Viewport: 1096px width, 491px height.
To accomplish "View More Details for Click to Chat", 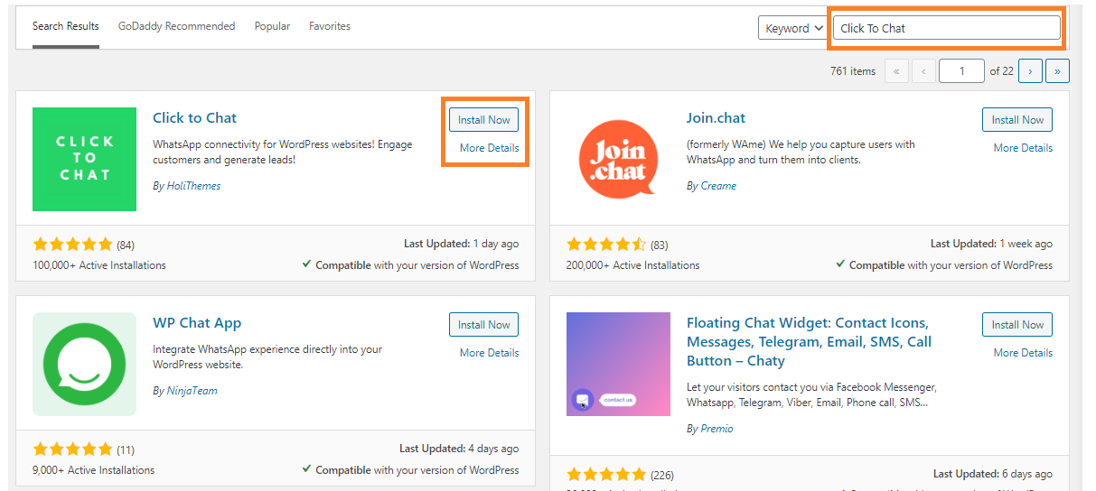I will coord(489,148).
